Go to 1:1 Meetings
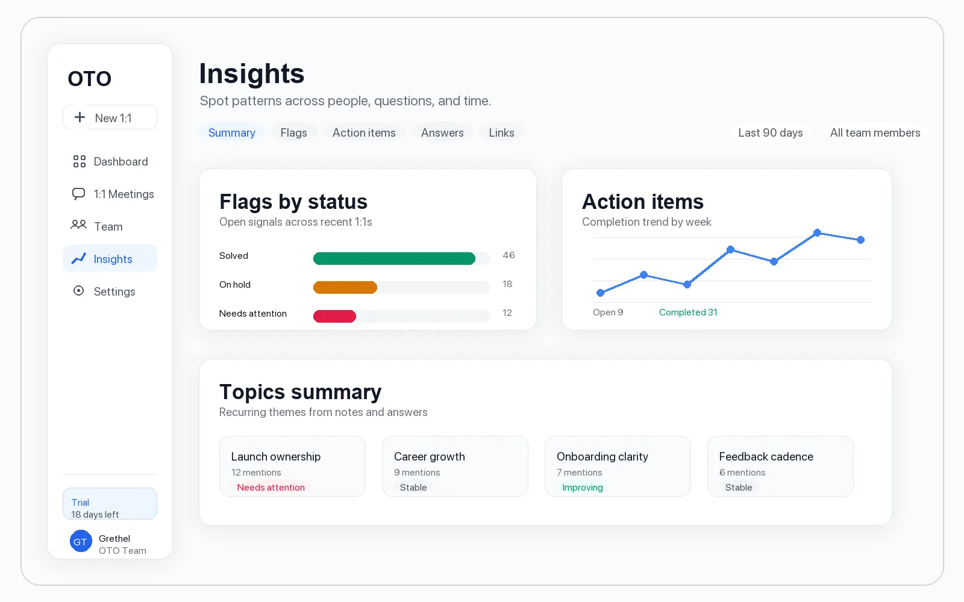The height and width of the screenshot is (602, 964). (x=110, y=194)
